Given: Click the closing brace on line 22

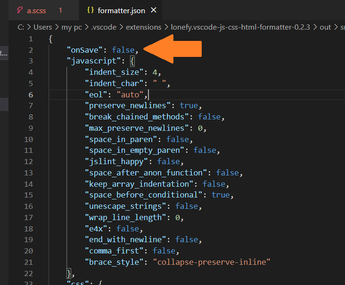Looking at the screenshot, I should click(69, 274).
